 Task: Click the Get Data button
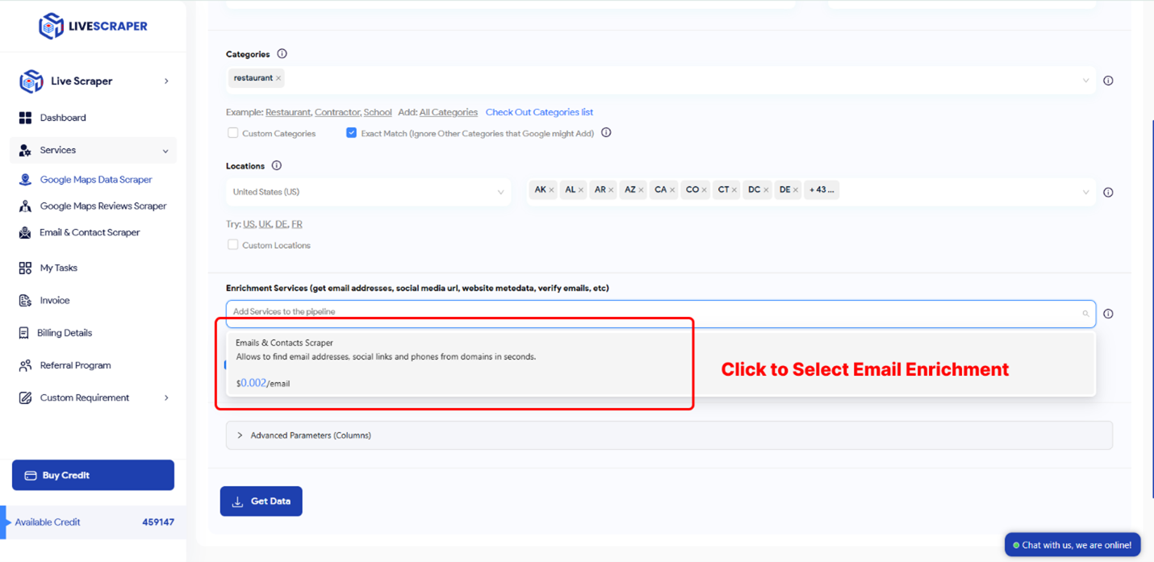[x=261, y=501]
